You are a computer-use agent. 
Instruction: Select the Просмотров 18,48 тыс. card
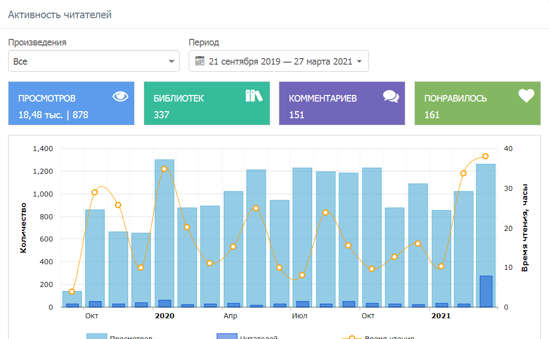pyautogui.click(x=71, y=104)
